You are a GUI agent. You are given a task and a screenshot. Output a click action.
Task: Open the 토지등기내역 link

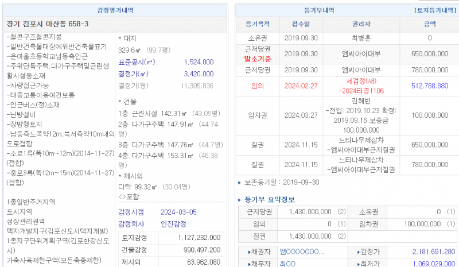click(x=433, y=10)
